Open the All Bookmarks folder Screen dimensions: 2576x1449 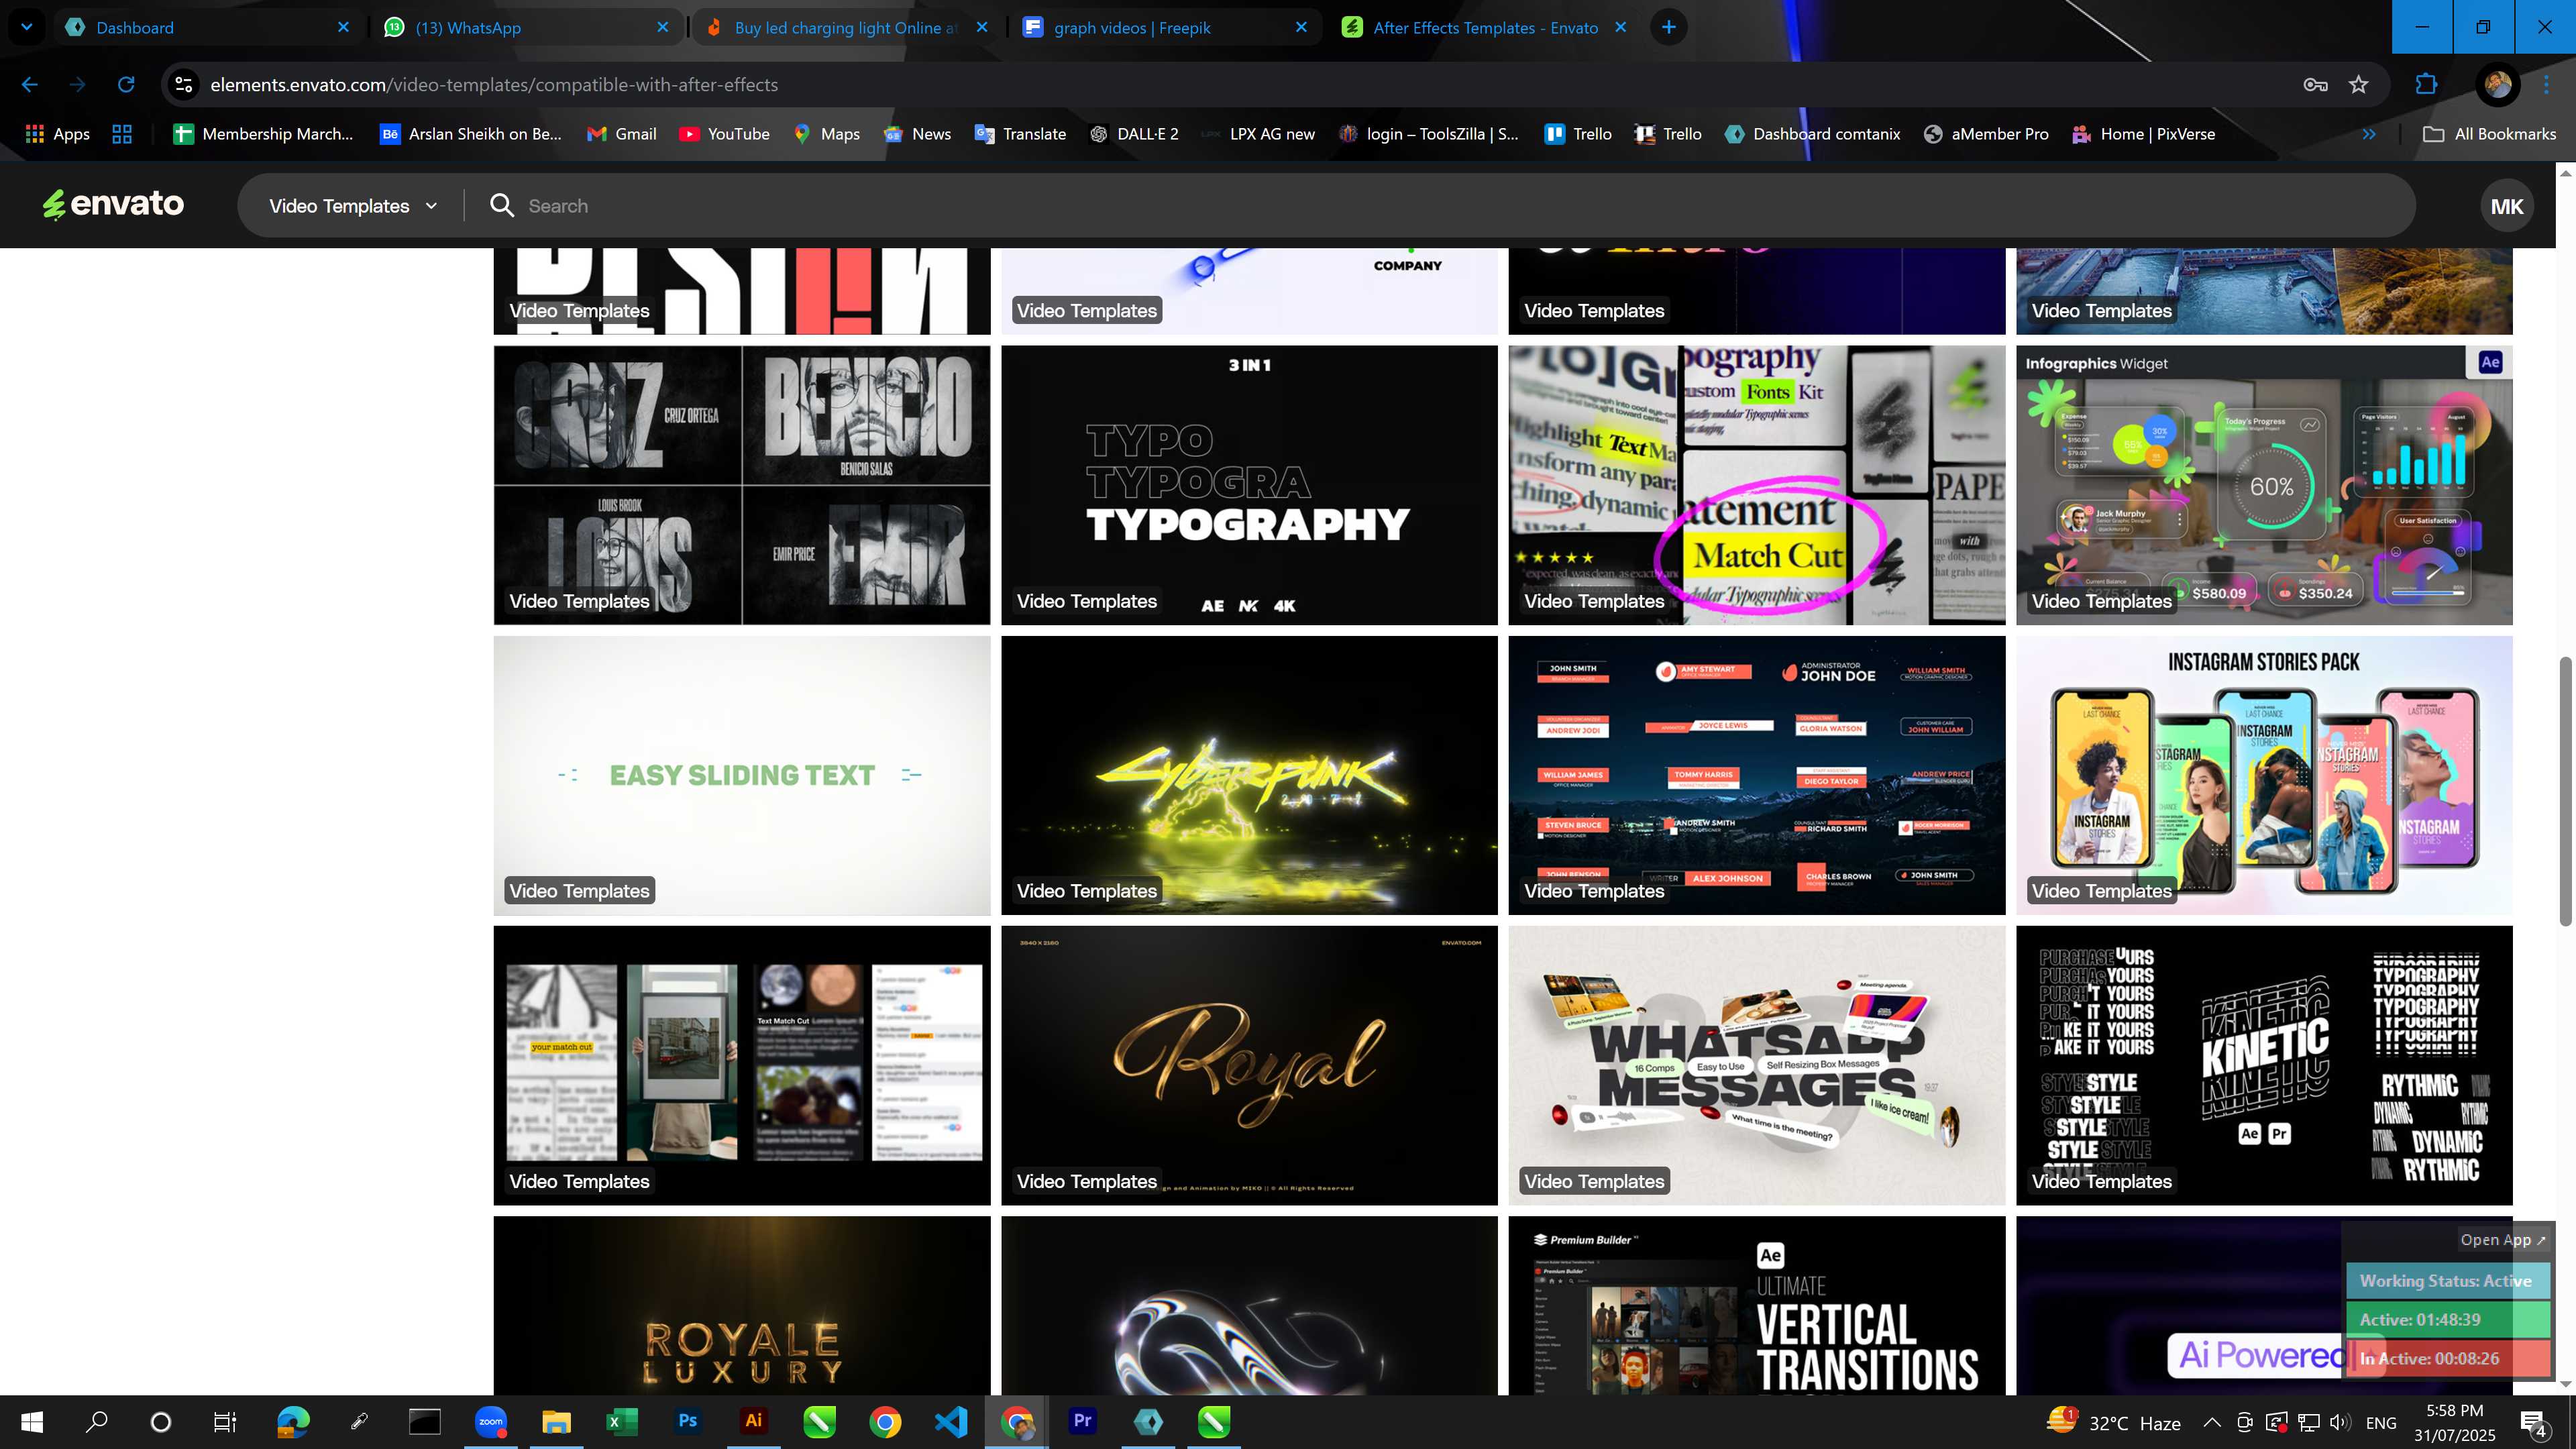(x=2489, y=134)
